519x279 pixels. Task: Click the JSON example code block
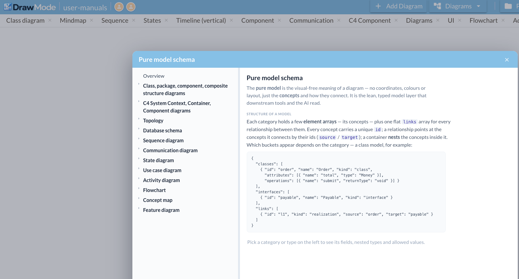[x=346, y=192]
